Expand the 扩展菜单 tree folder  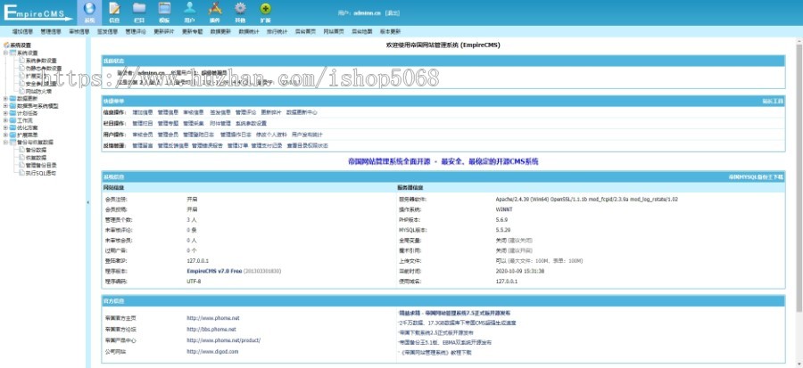click(x=5, y=135)
